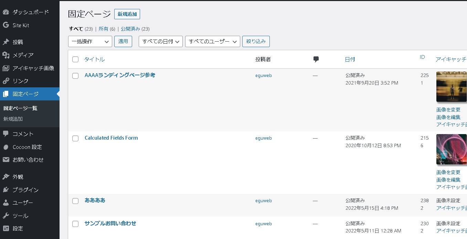Click the Dashboard gauge icon in sidebar
Screen dimensions: 467x239
click(x=6, y=12)
